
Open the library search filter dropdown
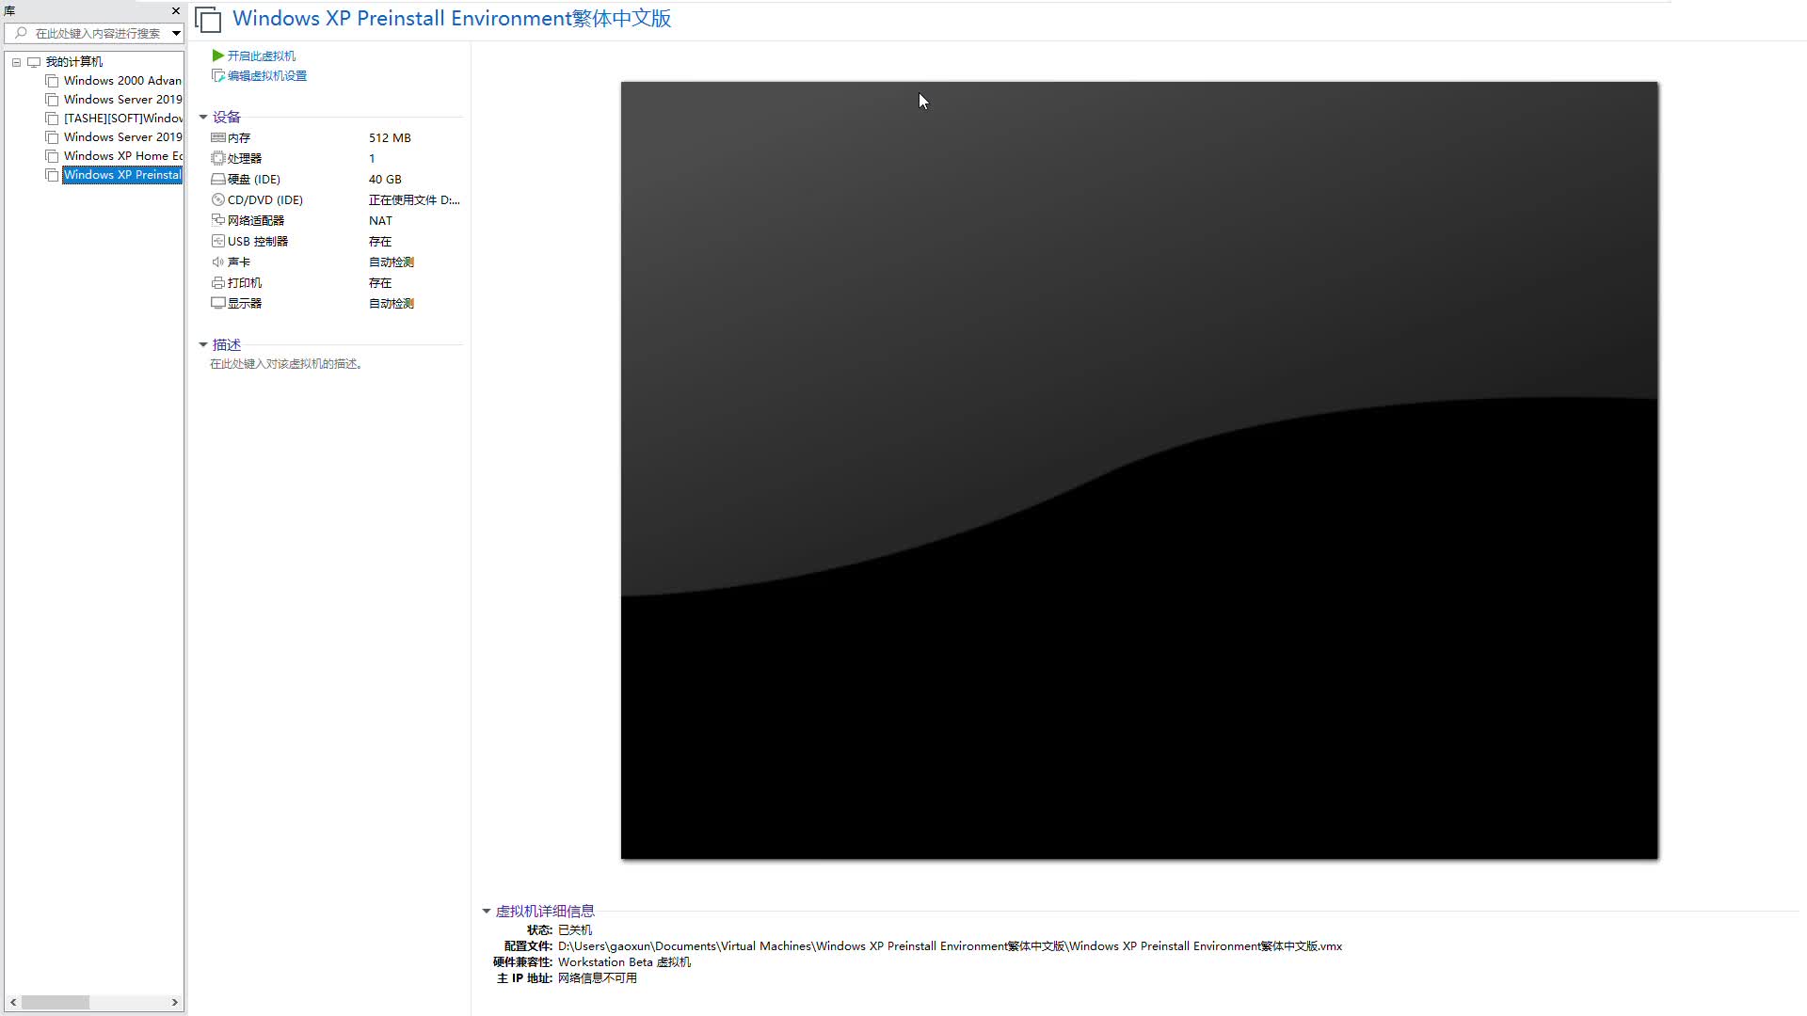pyautogui.click(x=175, y=33)
